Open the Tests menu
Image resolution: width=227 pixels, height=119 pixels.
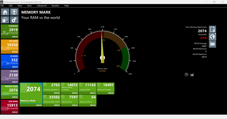point(30,6)
